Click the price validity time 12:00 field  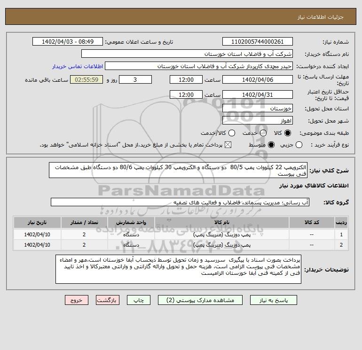(186, 95)
